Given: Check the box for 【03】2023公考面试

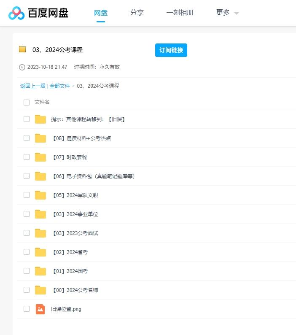Looking at the screenshot, I should (x=27, y=233).
